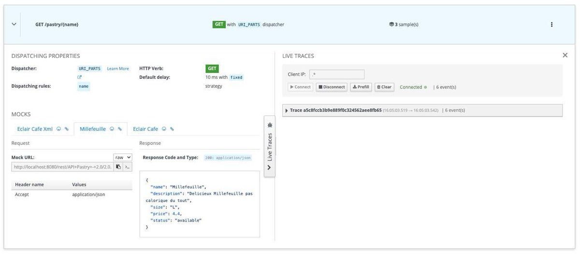Select the Eclair Cafe mock tab

click(145, 129)
